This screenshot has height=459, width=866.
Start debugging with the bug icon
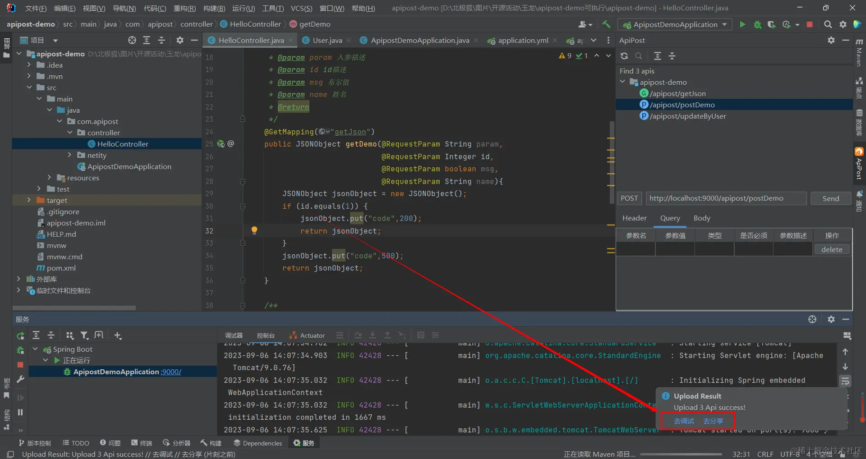[757, 24]
